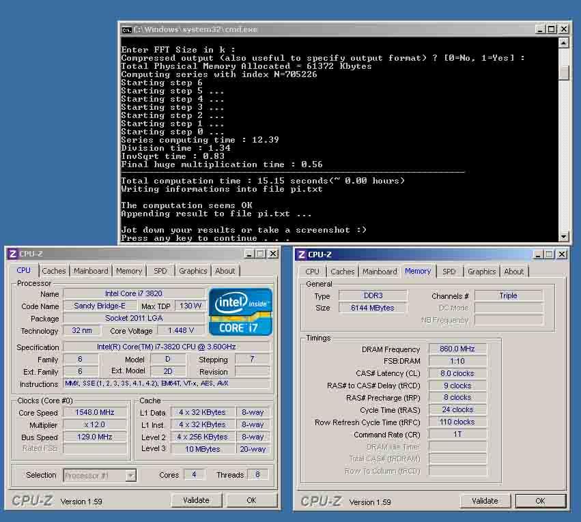Minimize the right CPU-Z window
581x522 pixels.
click(538, 255)
